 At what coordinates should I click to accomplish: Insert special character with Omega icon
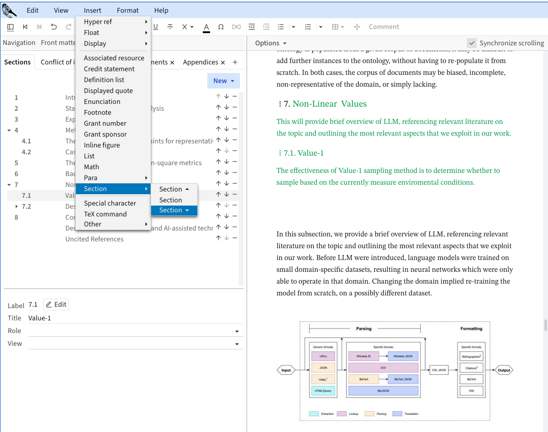pyautogui.click(x=221, y=27)
